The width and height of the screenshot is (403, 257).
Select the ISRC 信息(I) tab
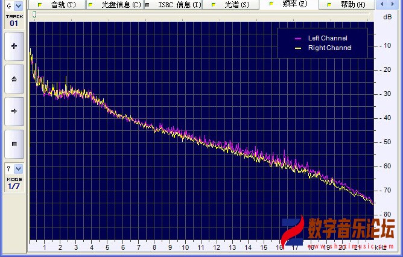click(174, 5)
